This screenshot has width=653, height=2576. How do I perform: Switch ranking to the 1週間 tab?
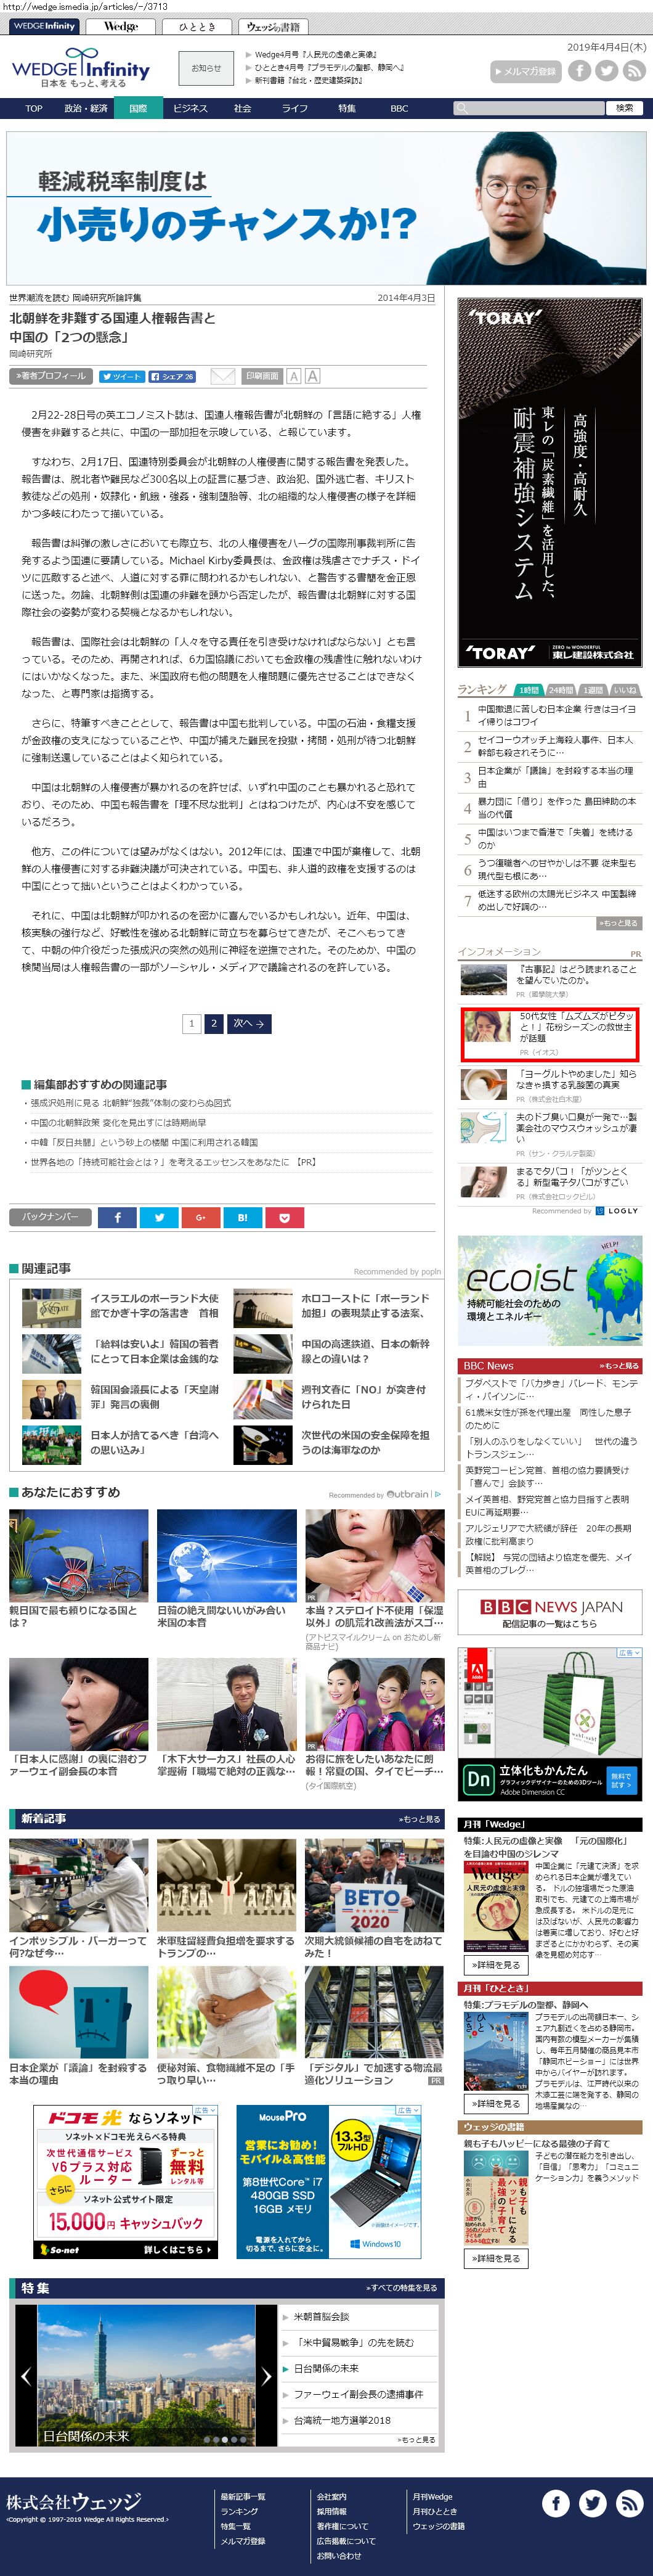593,690
